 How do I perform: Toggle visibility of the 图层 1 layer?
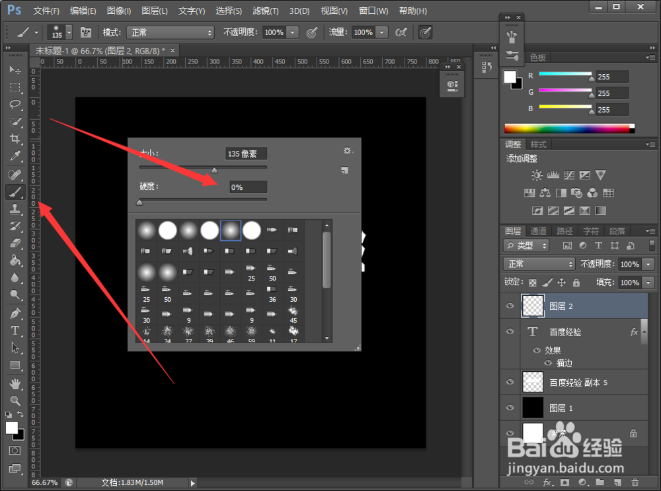[510, 408]
